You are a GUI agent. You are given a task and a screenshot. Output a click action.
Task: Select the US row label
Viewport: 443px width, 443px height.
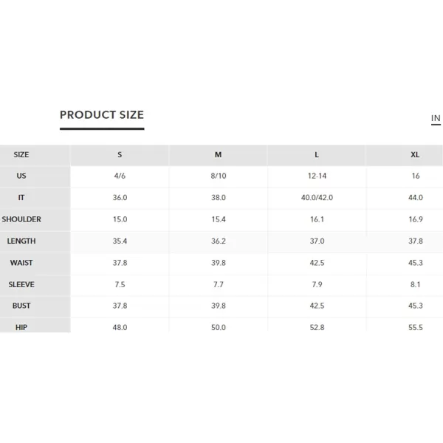21,176
